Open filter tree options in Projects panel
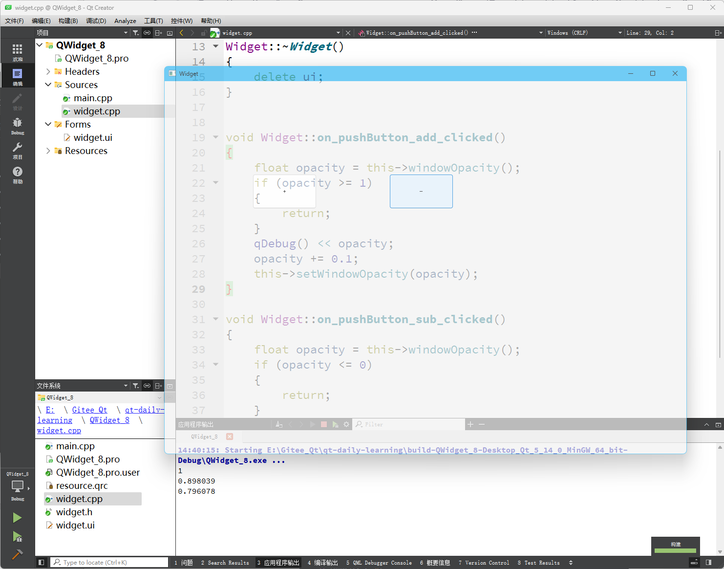The image size is (724, 569). 136,33
